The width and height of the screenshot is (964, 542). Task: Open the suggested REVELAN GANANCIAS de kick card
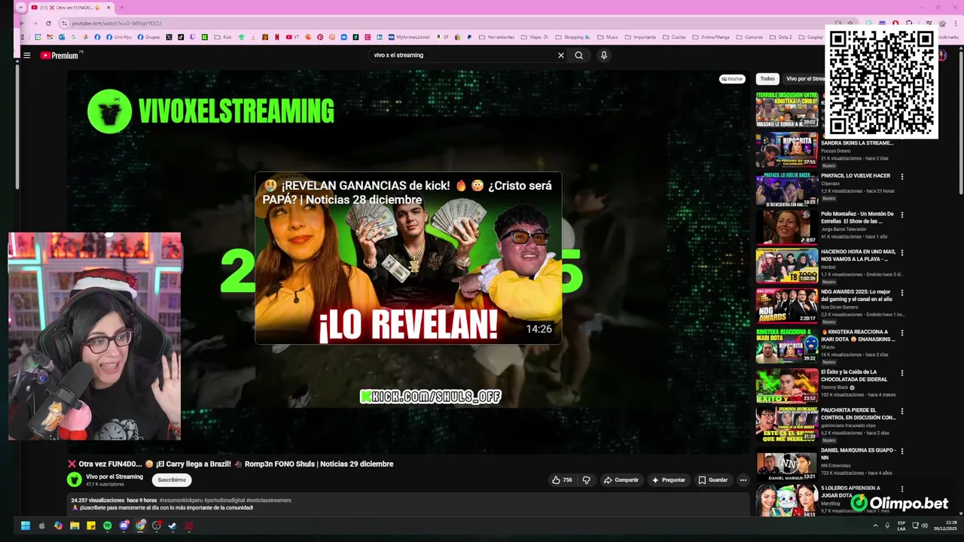(x=408, y=258)
